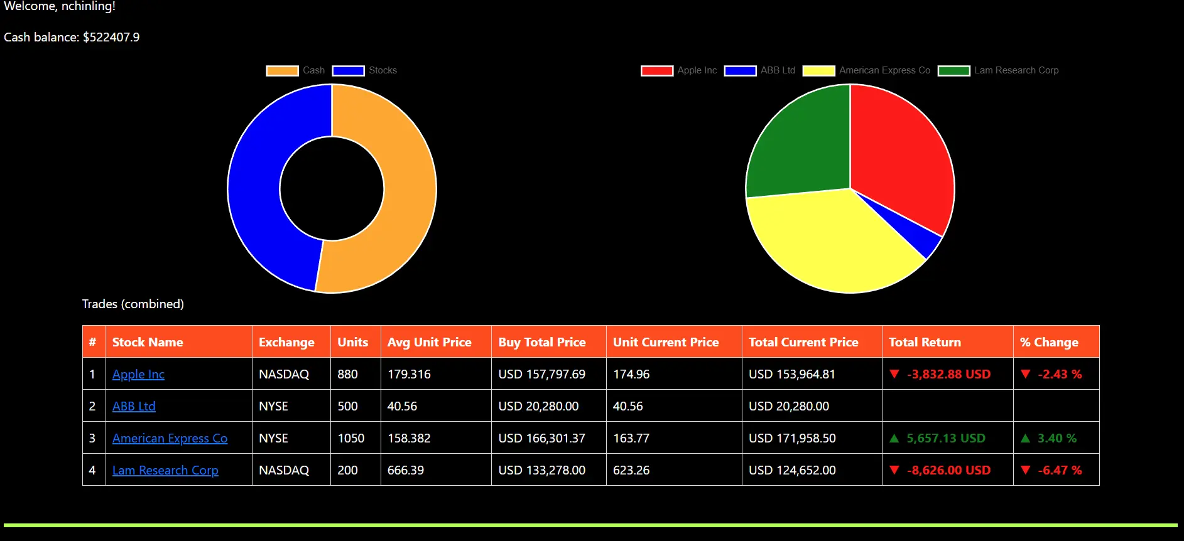Click the 158.382 average price cell
1184x541 pixels.
(x=436, y=438)
